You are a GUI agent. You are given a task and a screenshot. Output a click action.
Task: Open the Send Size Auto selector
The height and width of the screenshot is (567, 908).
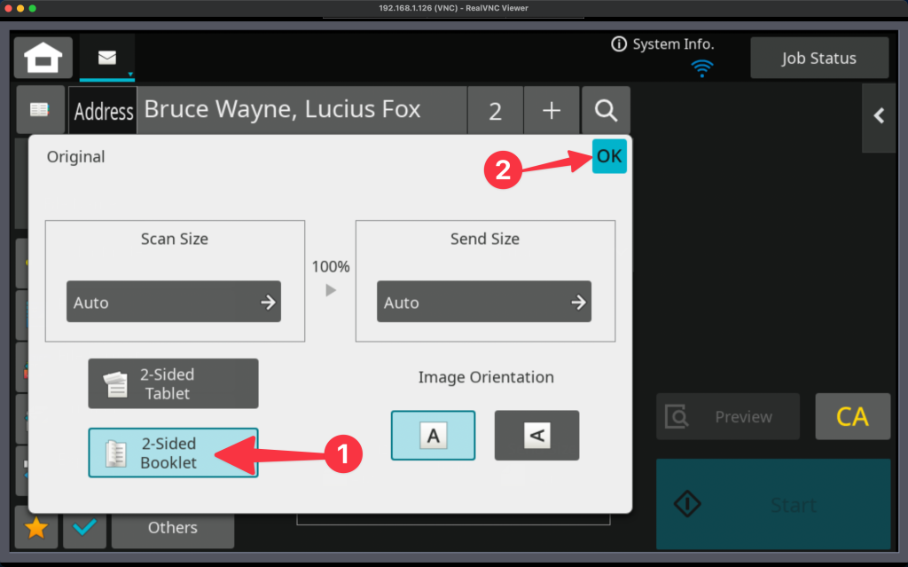(x=484, y=303)
